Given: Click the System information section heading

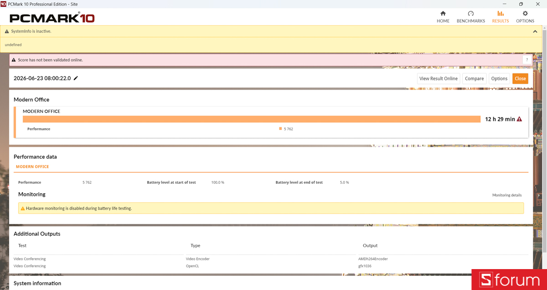Looking at the screenshot, I should pyautogui.click(x=37, y=283).
